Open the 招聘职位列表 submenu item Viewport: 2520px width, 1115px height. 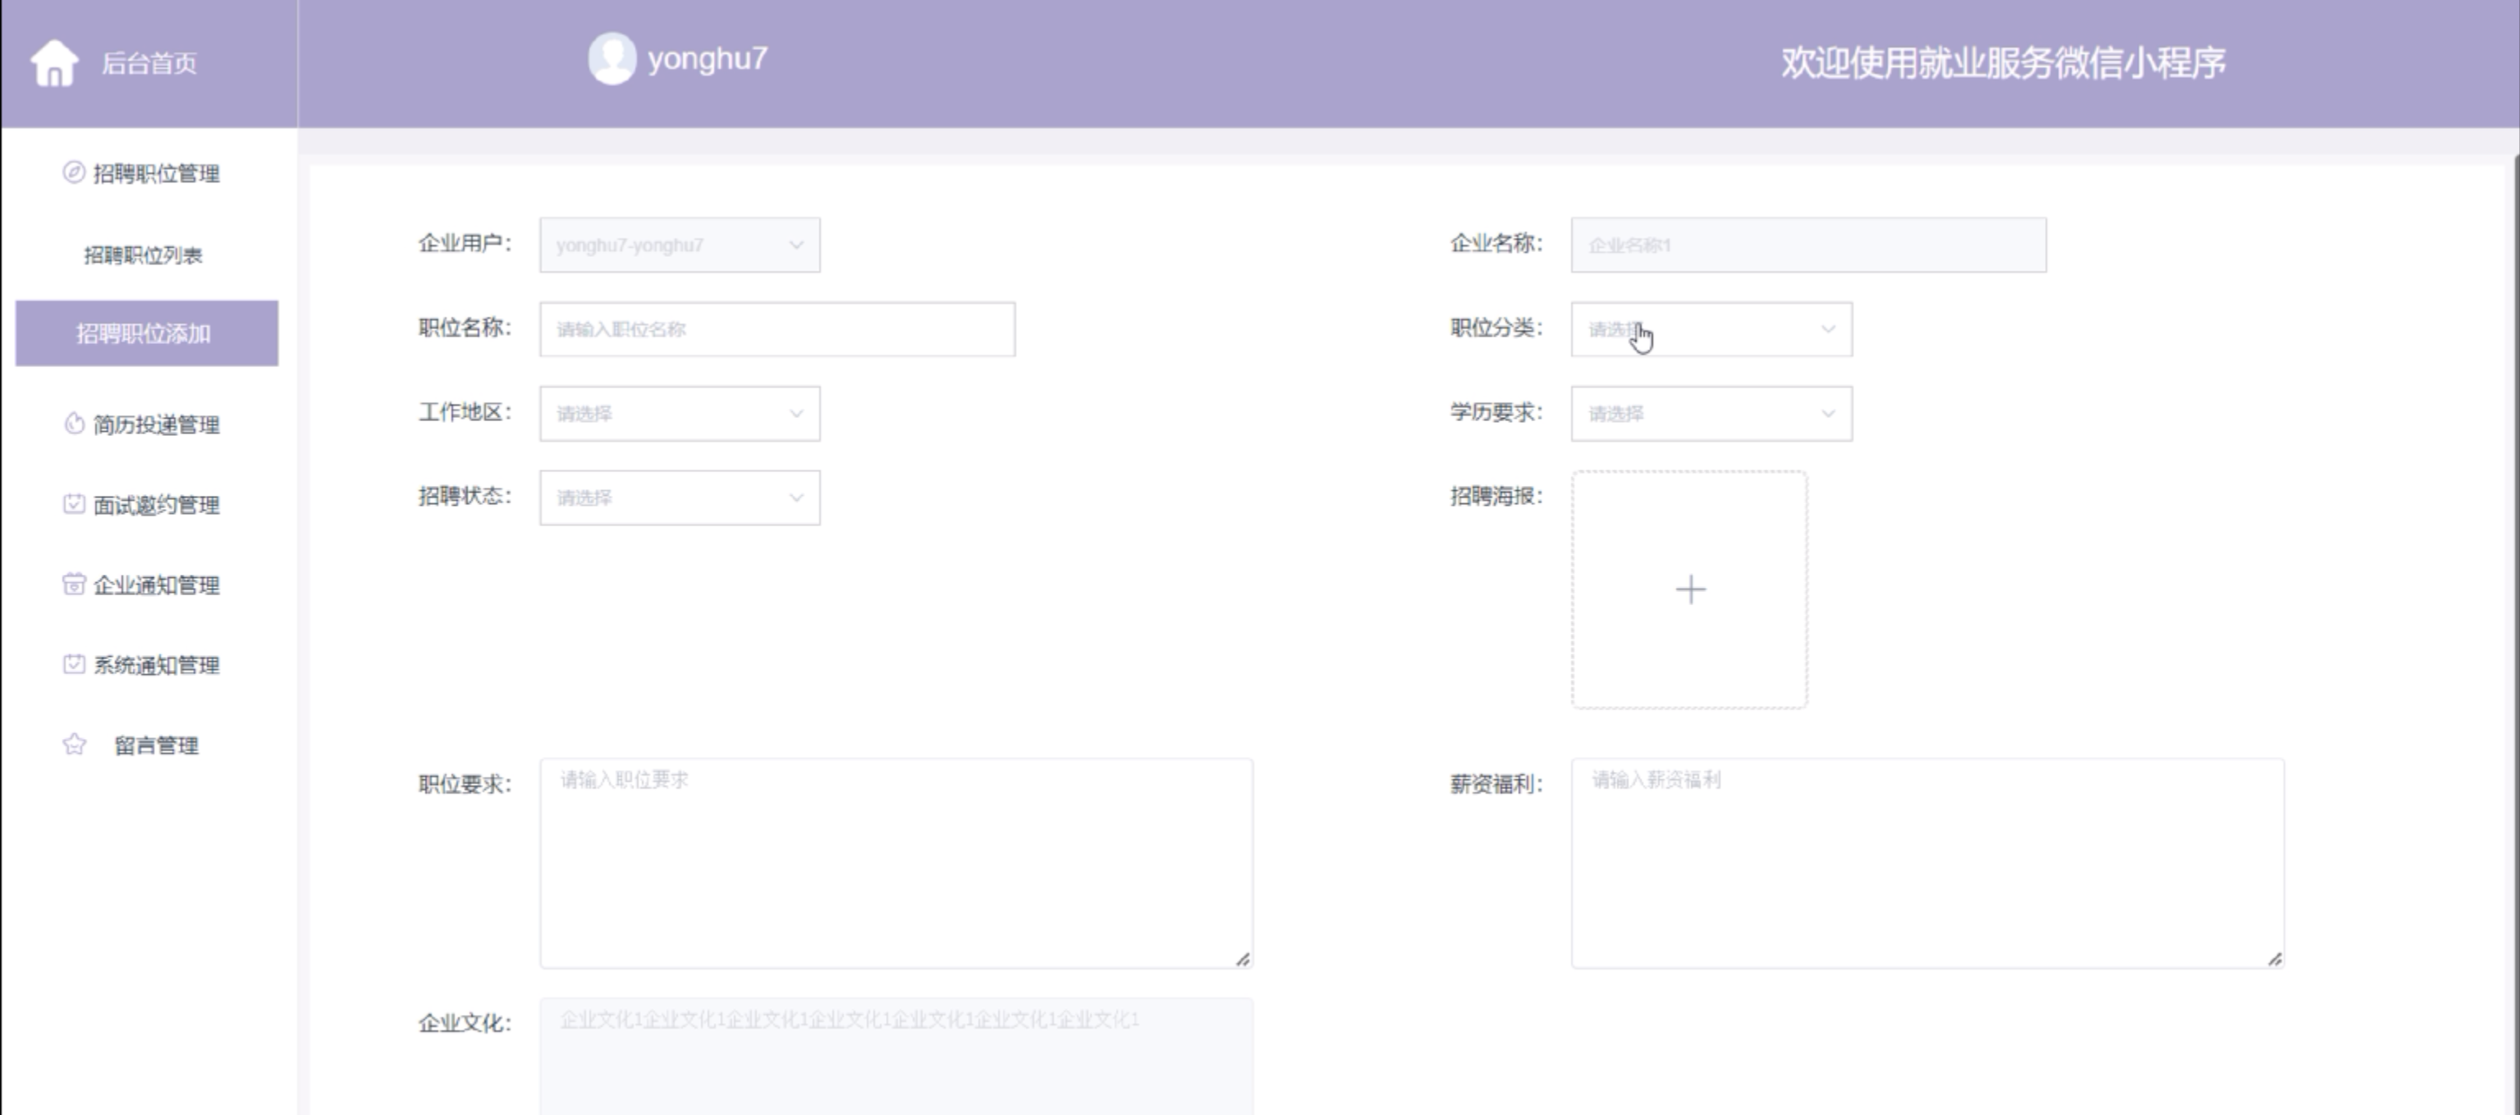pyautogui.click(x=143, y=255)
